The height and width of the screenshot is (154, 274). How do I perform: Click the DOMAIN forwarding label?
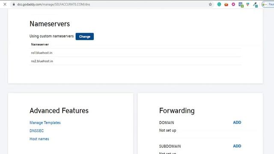click(167, 123)
